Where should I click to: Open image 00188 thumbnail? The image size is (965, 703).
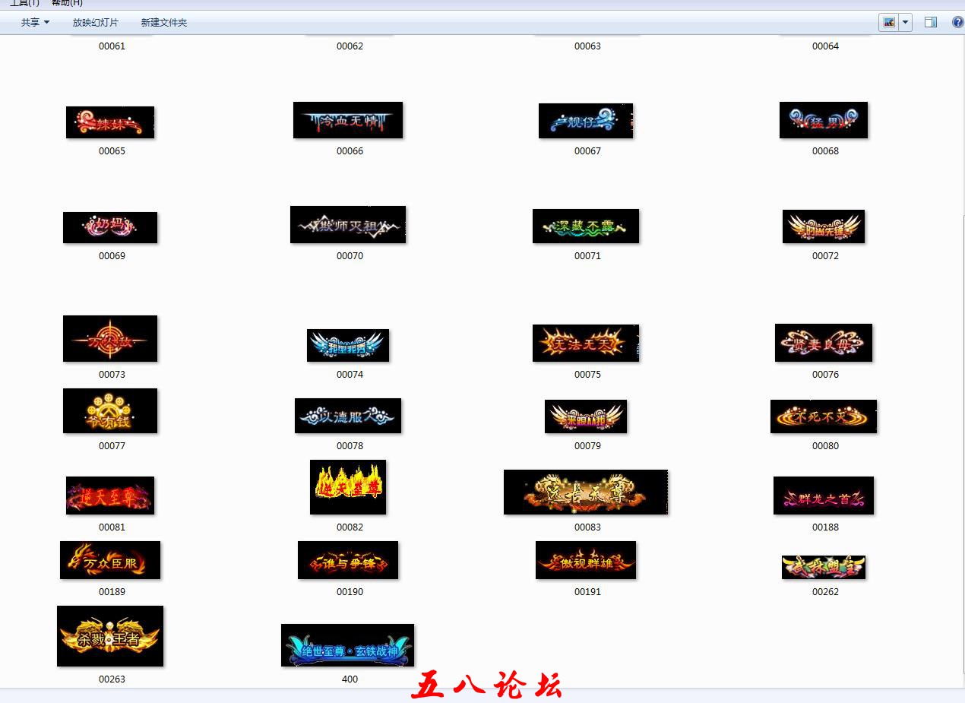pyautogui.click(x=824, y=496)
